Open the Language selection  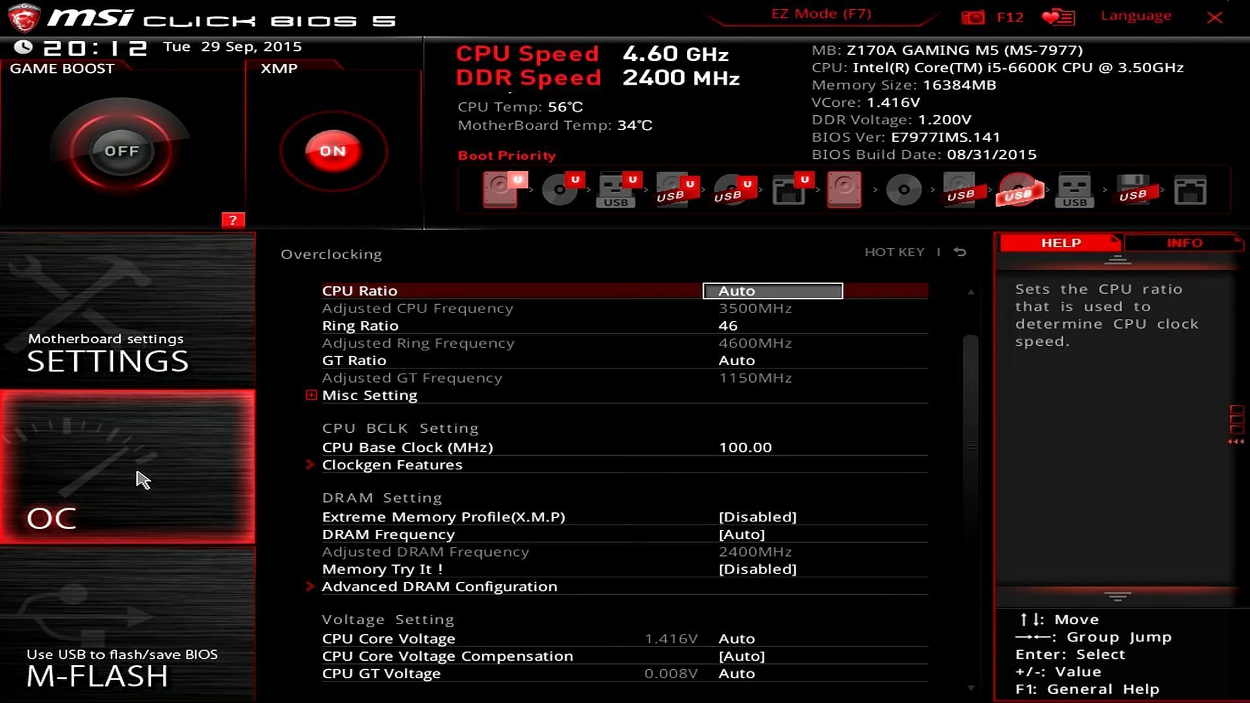1135,16
